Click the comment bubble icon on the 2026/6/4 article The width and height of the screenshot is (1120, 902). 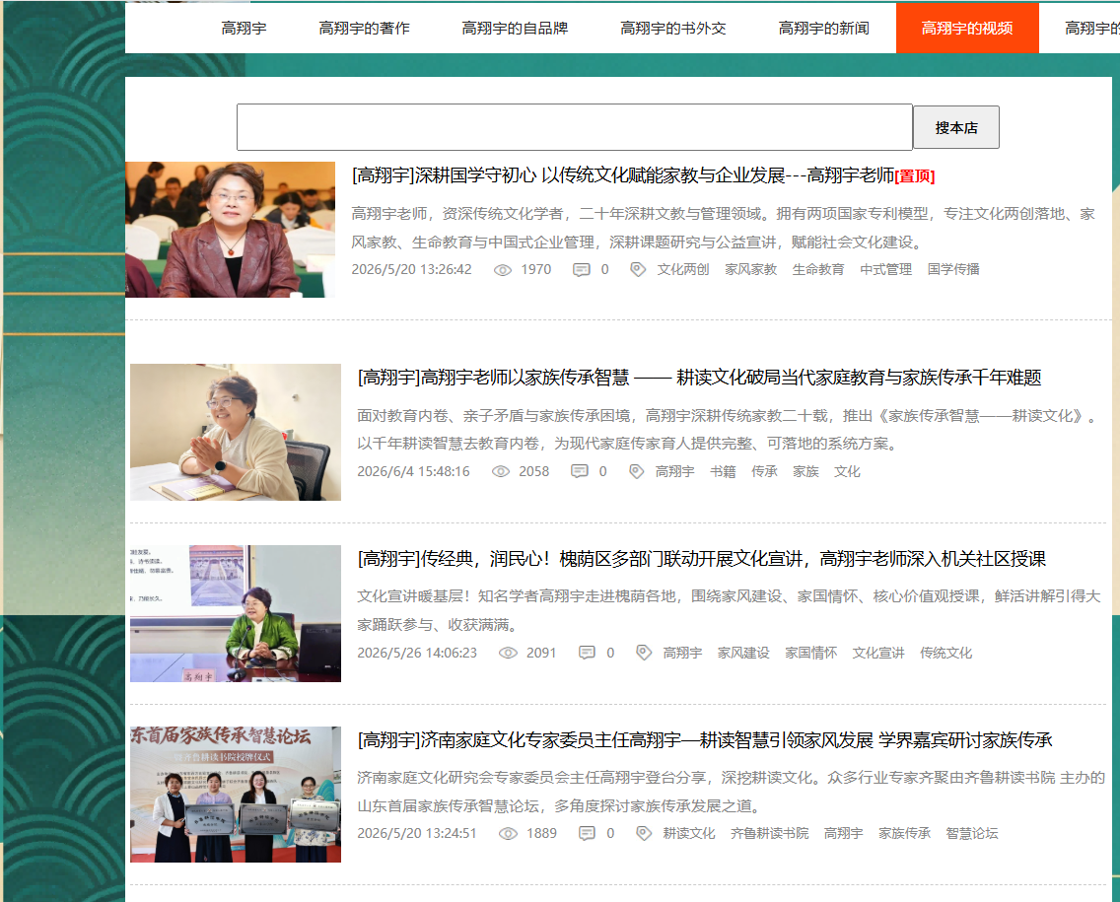tap(580, 471)
